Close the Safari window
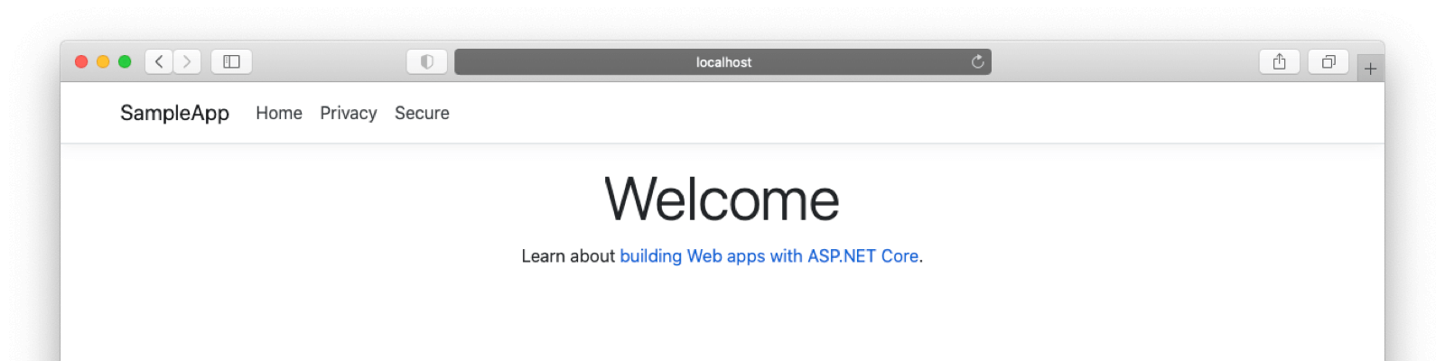The image size is (1445, 361). 81,61
